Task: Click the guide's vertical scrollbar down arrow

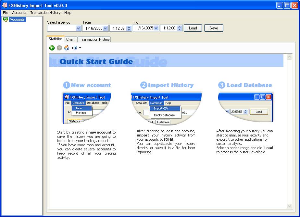Action: pos(290,206)
